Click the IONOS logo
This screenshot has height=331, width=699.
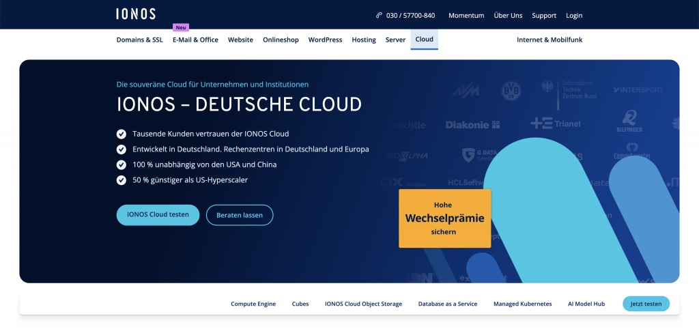click(x=136, y=14)
